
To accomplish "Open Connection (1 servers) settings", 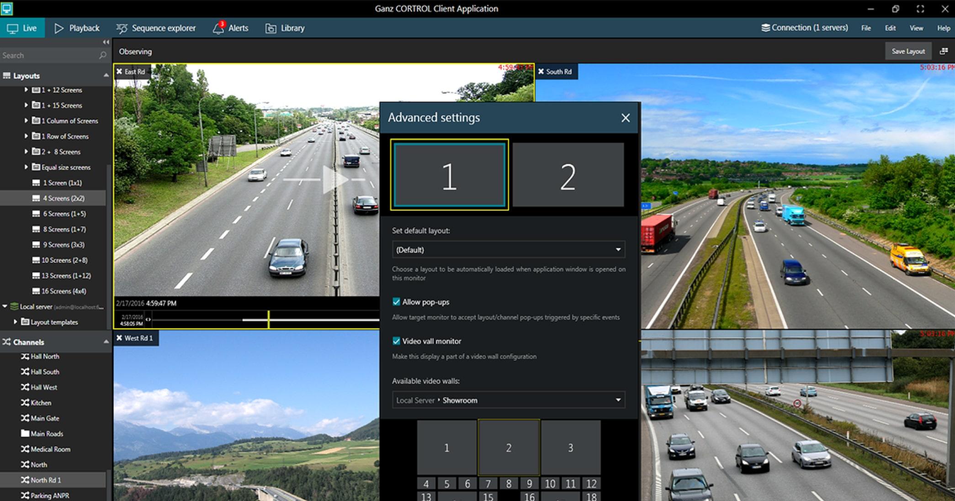I will pyautogui.click(x=804, y=28).
